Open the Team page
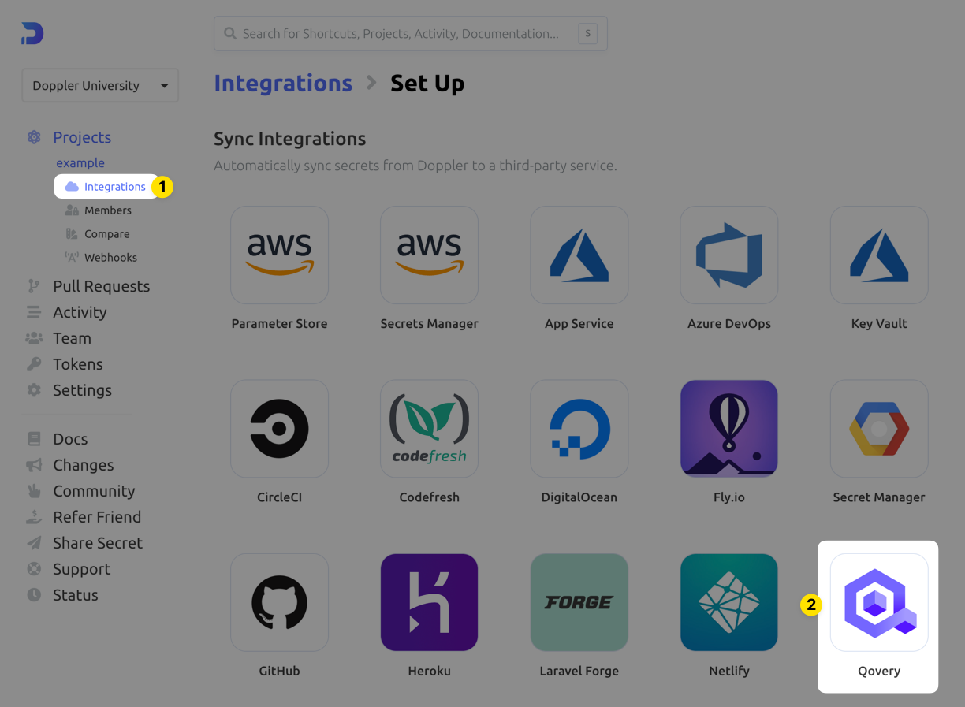The image size is (965, 707). click(72, 338)
